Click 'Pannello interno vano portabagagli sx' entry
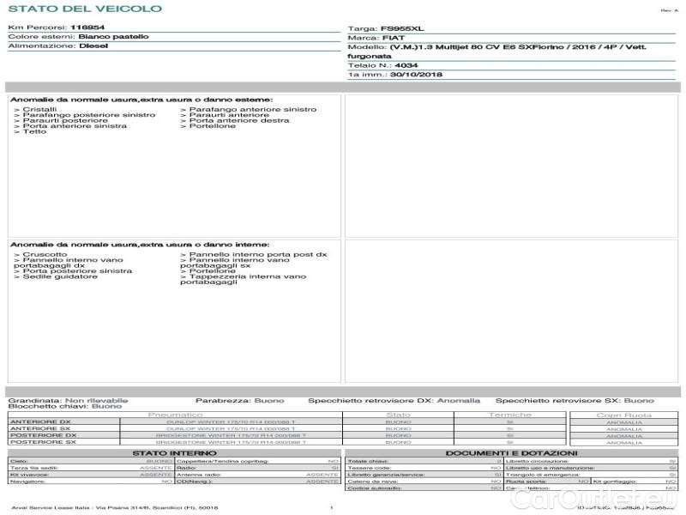 [235, 263]
